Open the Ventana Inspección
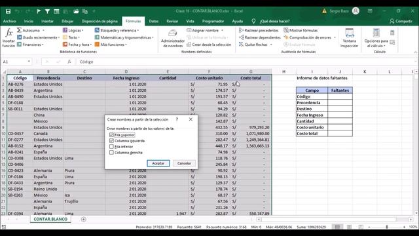The image size is (419, 236). [x=349, y=38]
